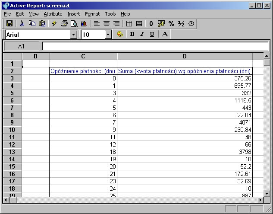
Task: Click cell with value 52.2
Action: point(185,166)
